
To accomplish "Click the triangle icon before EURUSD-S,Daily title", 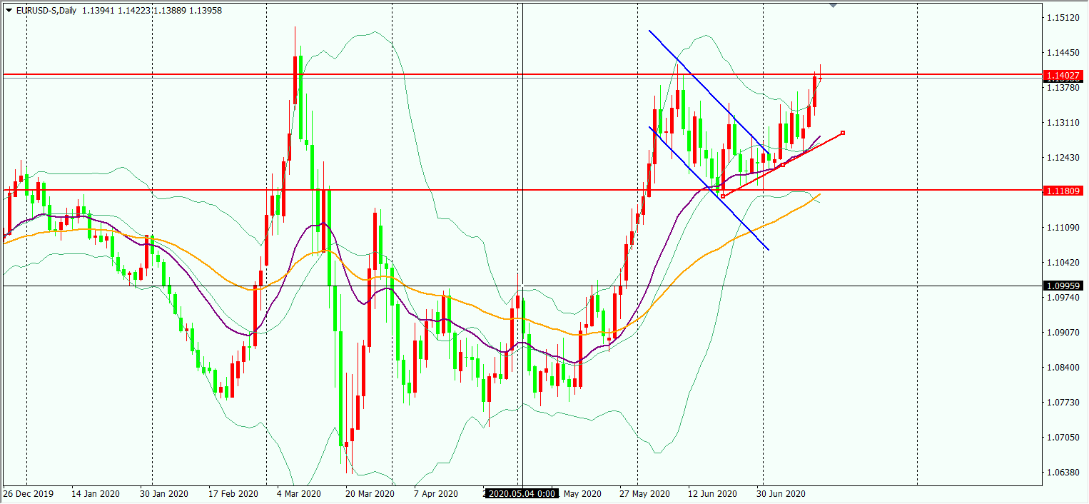I will [x=9, y=10].
